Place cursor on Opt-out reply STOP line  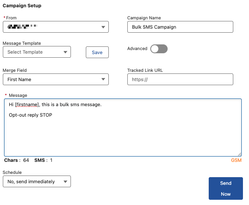[31, 115]
